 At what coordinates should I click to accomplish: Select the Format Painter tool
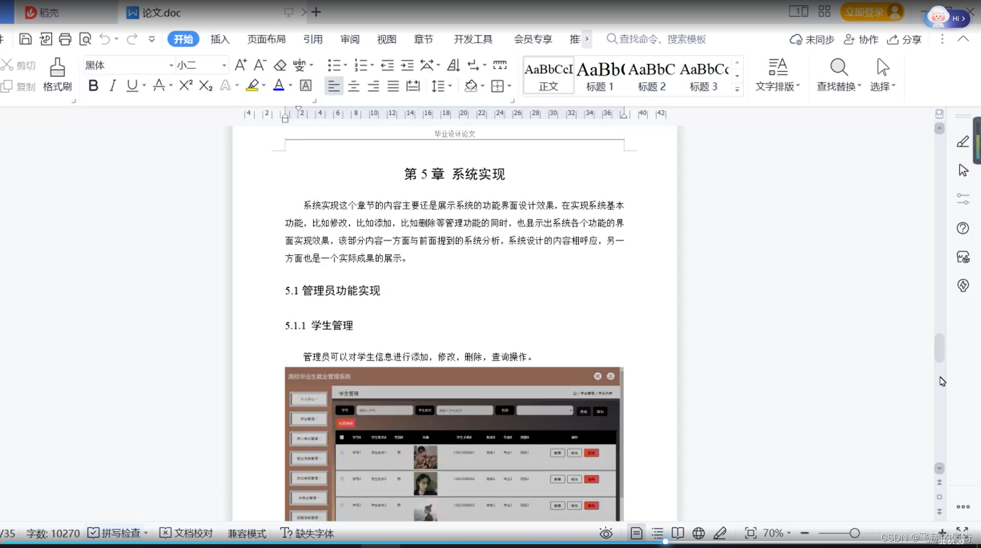click(57, 75)
